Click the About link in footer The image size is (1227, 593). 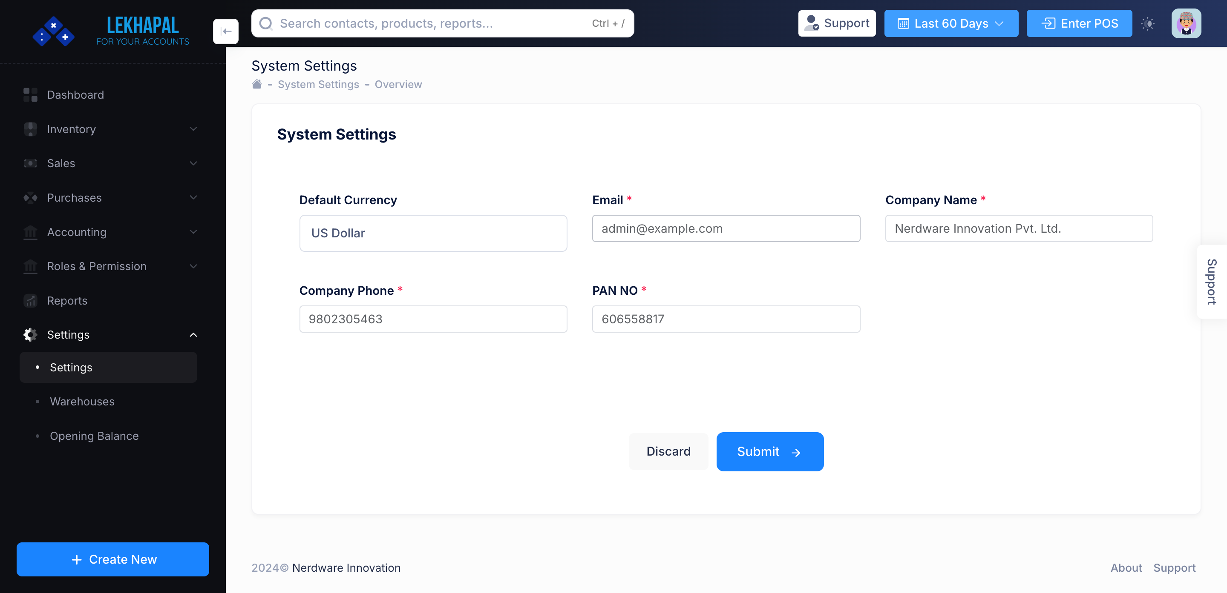tap(1126, 567)
